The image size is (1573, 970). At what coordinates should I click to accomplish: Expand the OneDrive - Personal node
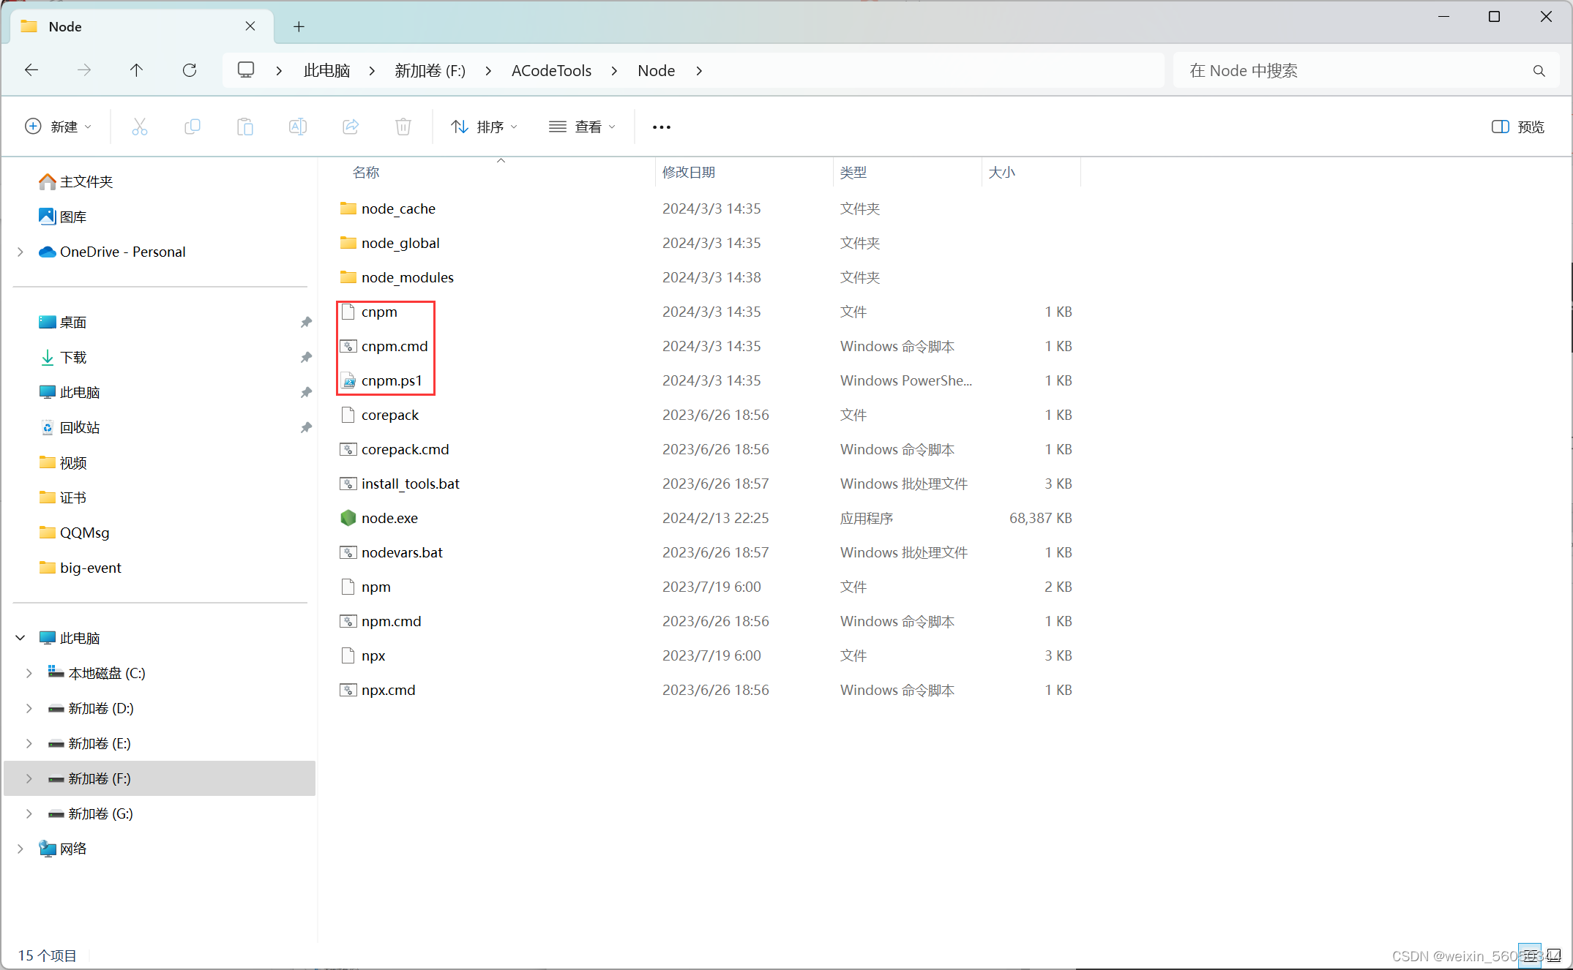(20, 252)
